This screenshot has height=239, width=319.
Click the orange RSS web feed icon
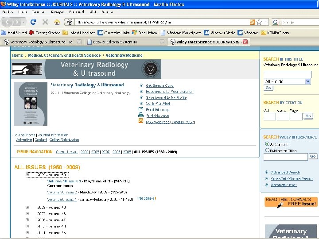[x=141, y=121]
